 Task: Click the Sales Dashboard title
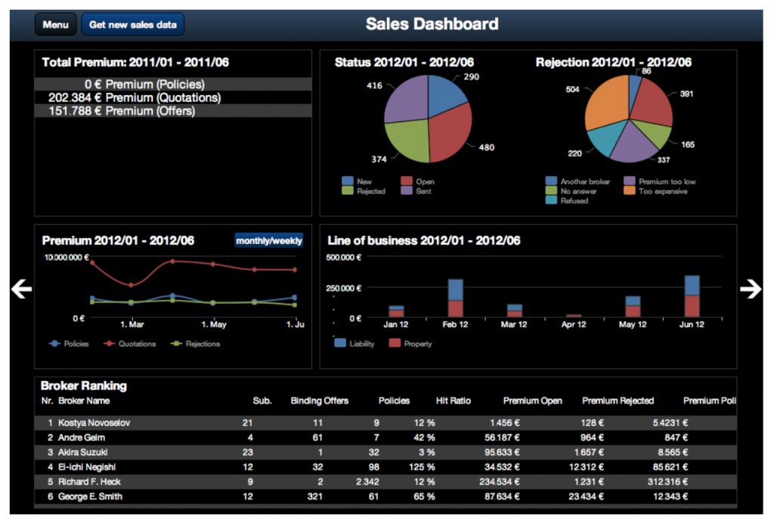click(x=432, y=24)
